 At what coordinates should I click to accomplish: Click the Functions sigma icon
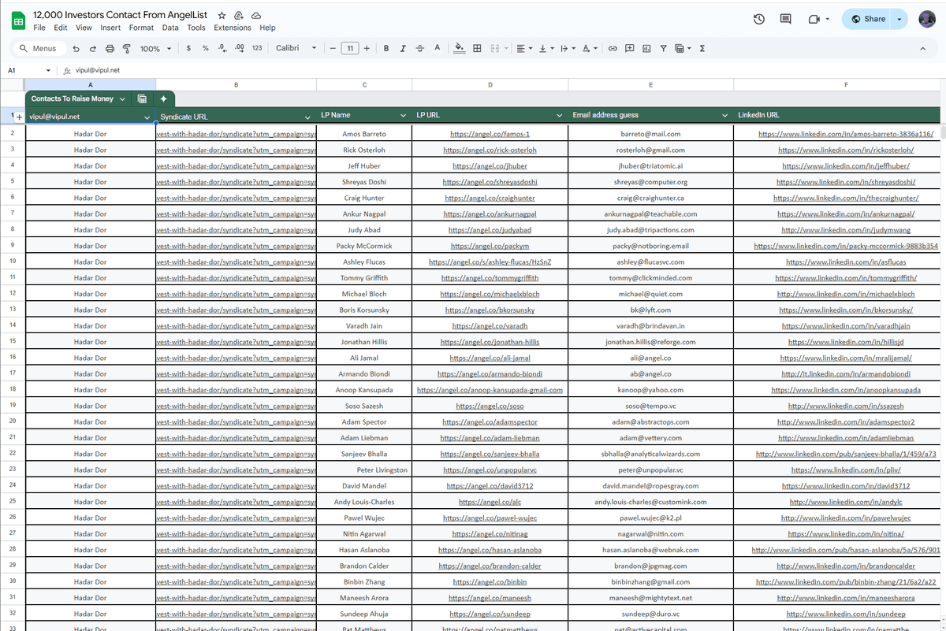[702, 48]
